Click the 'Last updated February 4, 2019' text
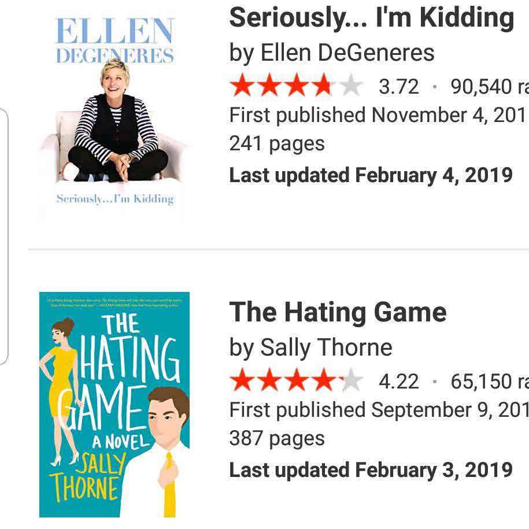The height and width of the screenshot is (529, 529). tap(371, 175)
